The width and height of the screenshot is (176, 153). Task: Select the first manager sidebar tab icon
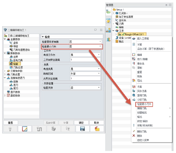point(108,12)
